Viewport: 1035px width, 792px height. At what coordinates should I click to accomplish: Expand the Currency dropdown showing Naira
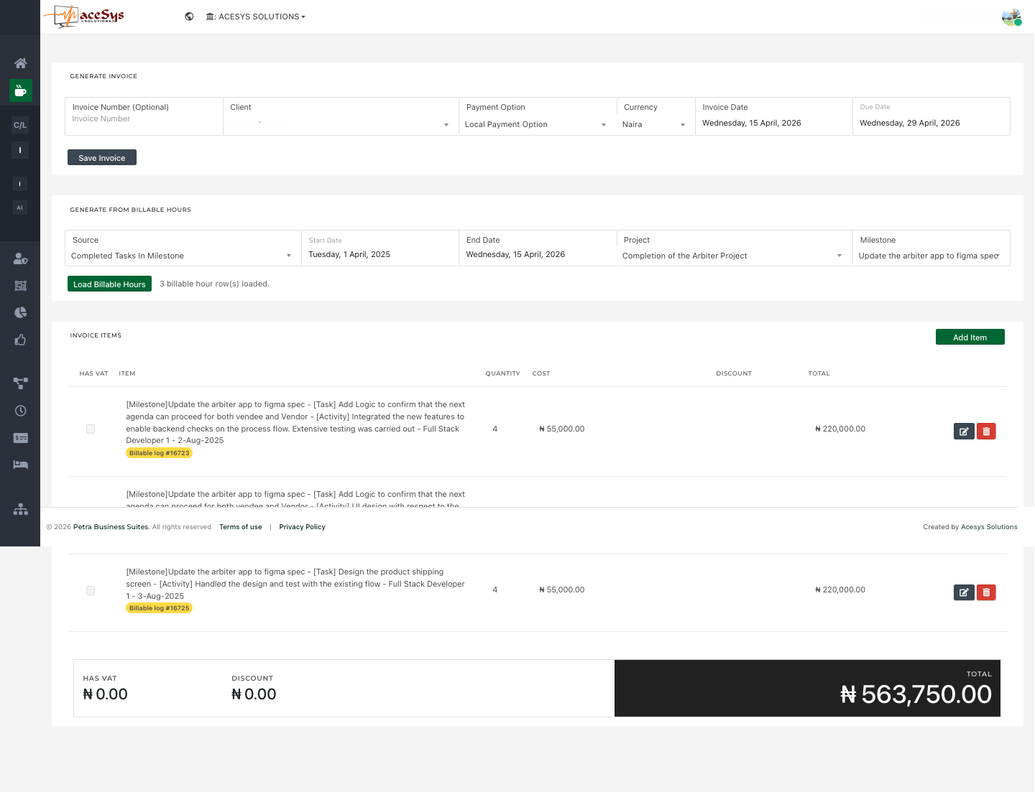[x=654, y=124]
